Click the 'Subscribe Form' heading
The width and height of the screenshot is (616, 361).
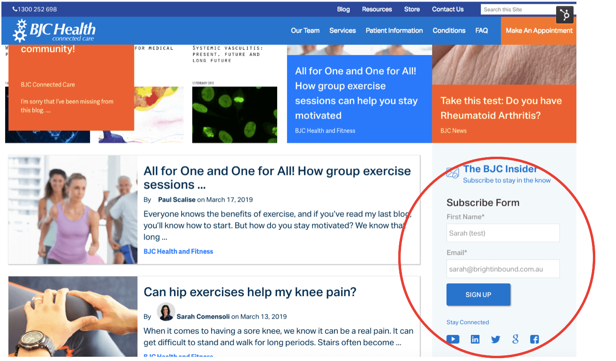point(483,203)
